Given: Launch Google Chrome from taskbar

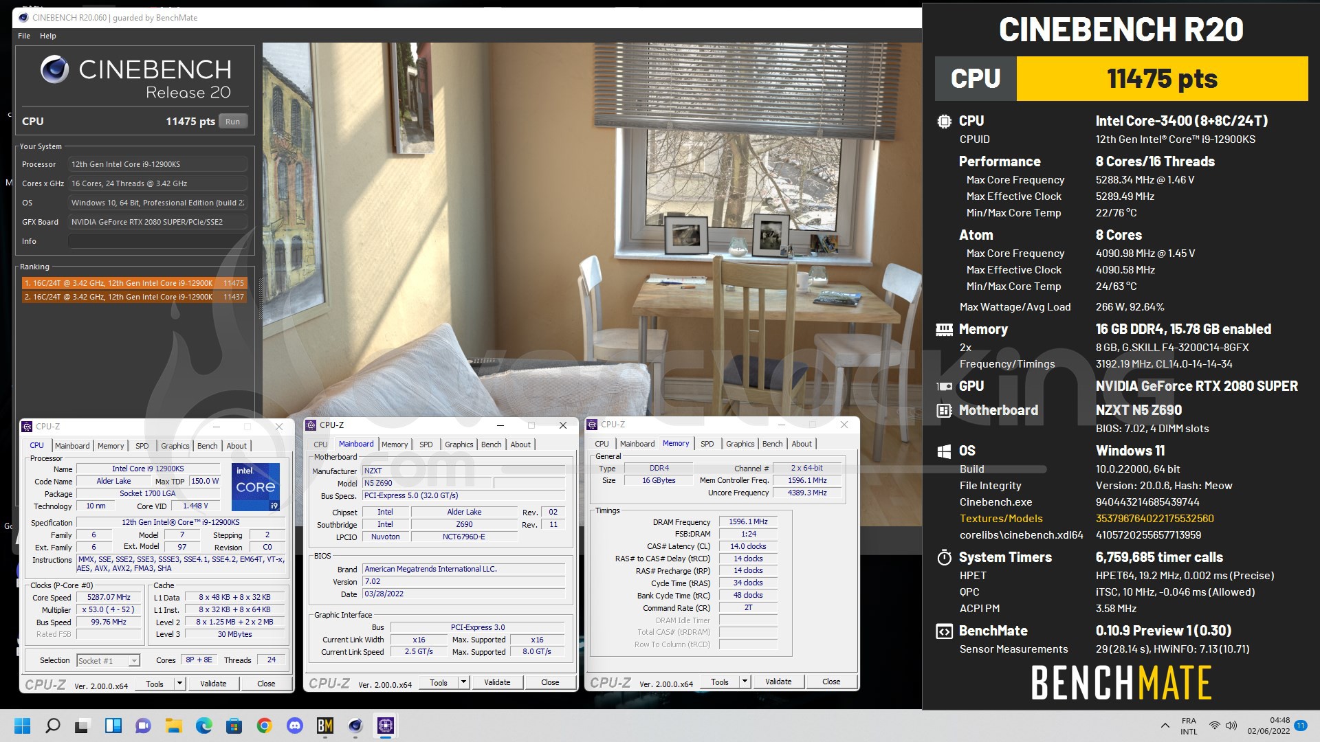Looking at the screenshot, I should (264, 726).
